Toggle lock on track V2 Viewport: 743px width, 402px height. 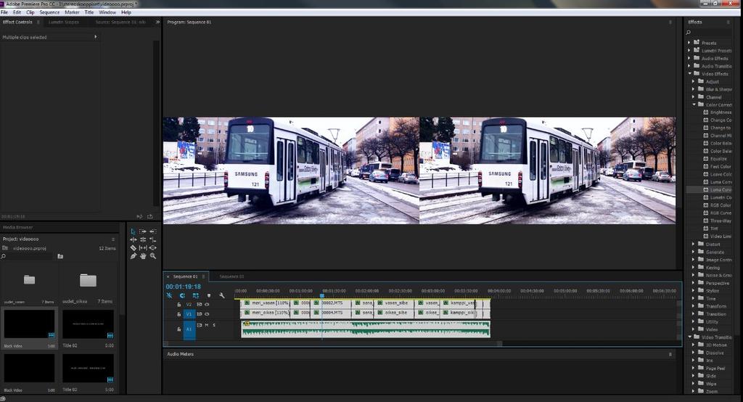pyautogui.click(x=178, y=304)
